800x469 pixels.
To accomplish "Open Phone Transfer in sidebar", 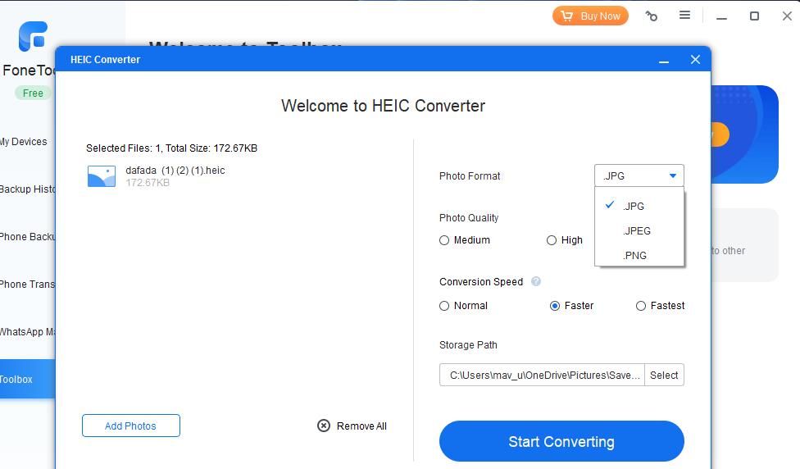I will [x=28, y=284].
